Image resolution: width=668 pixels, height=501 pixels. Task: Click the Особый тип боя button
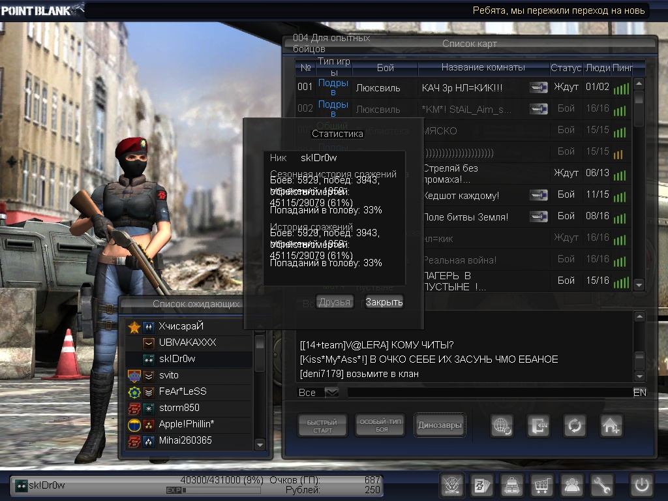380,425
